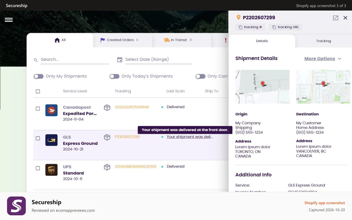
Task: Toggle Only My Shipments switch
Action: 38,76
